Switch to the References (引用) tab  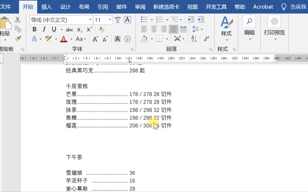103,7
